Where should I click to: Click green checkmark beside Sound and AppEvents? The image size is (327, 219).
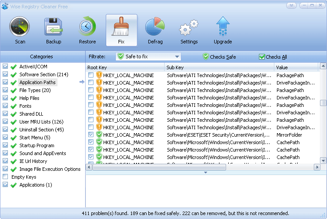(14, 154)
